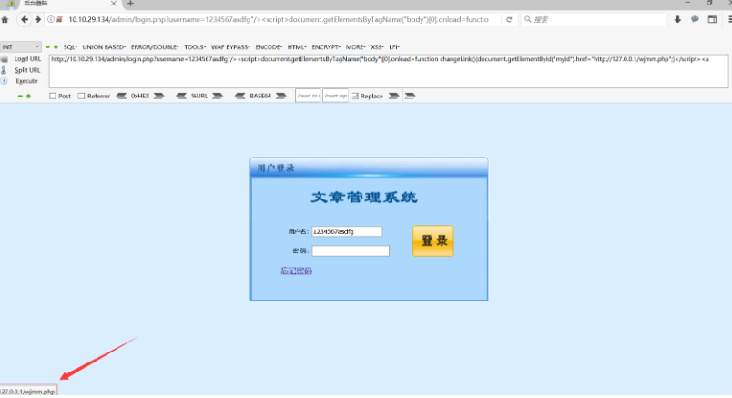Decode hex with left arrow beside 0xHEX

[x=121, y=96]
